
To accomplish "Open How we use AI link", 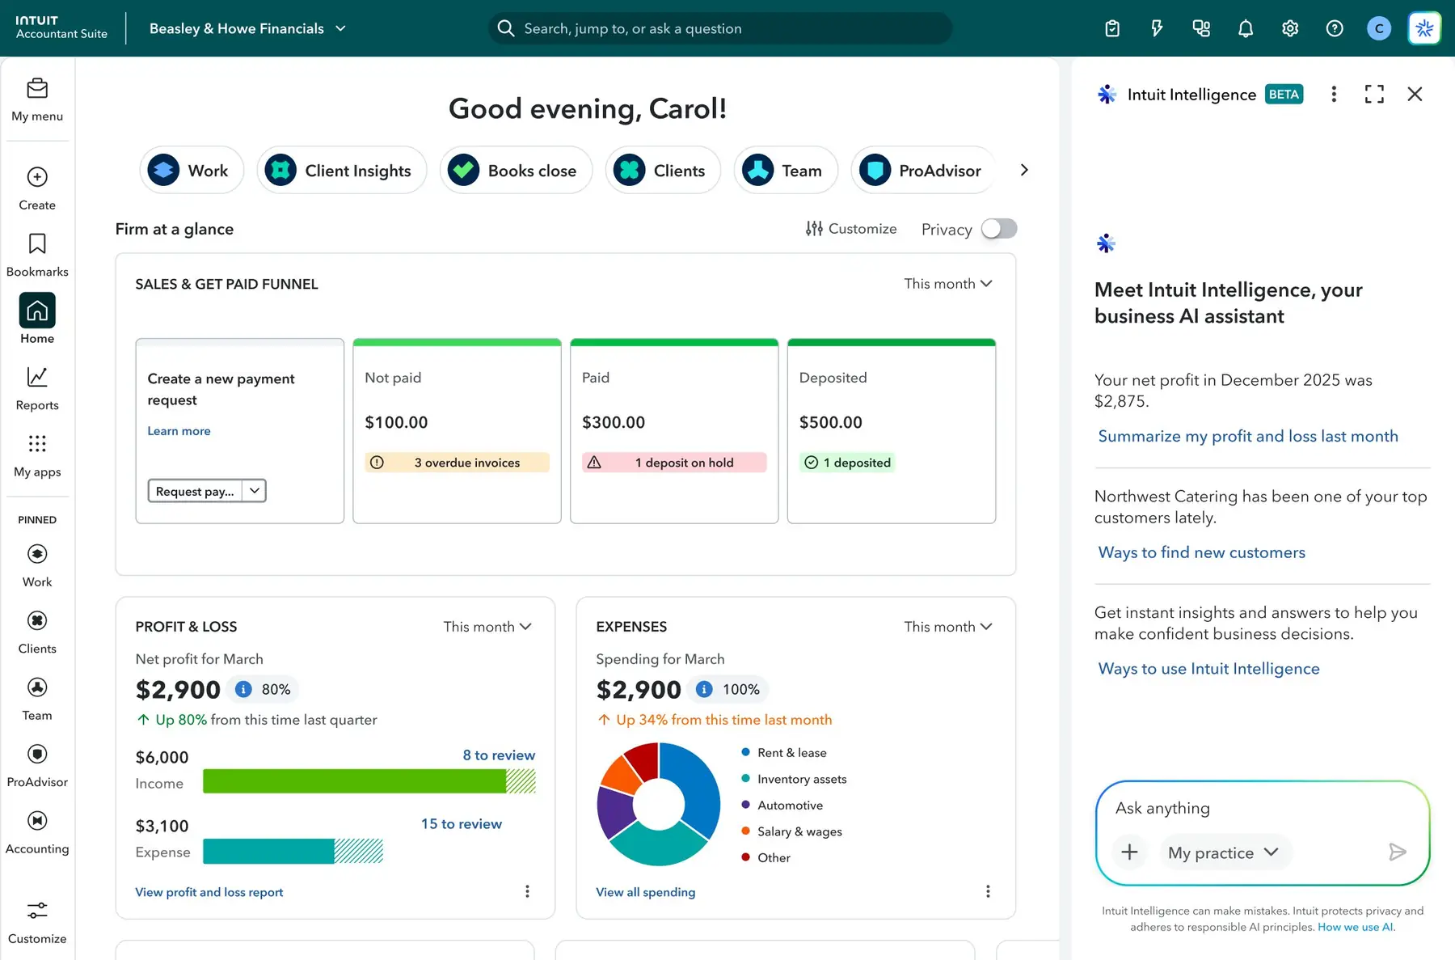I will pos(1356,927).
